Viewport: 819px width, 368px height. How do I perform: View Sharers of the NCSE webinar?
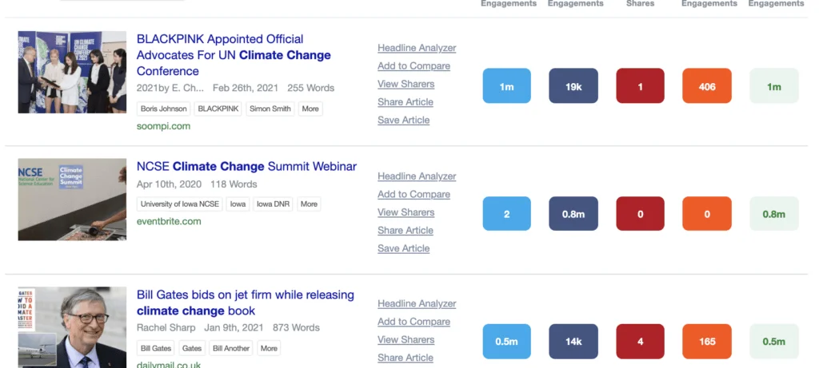coord(406,212)
